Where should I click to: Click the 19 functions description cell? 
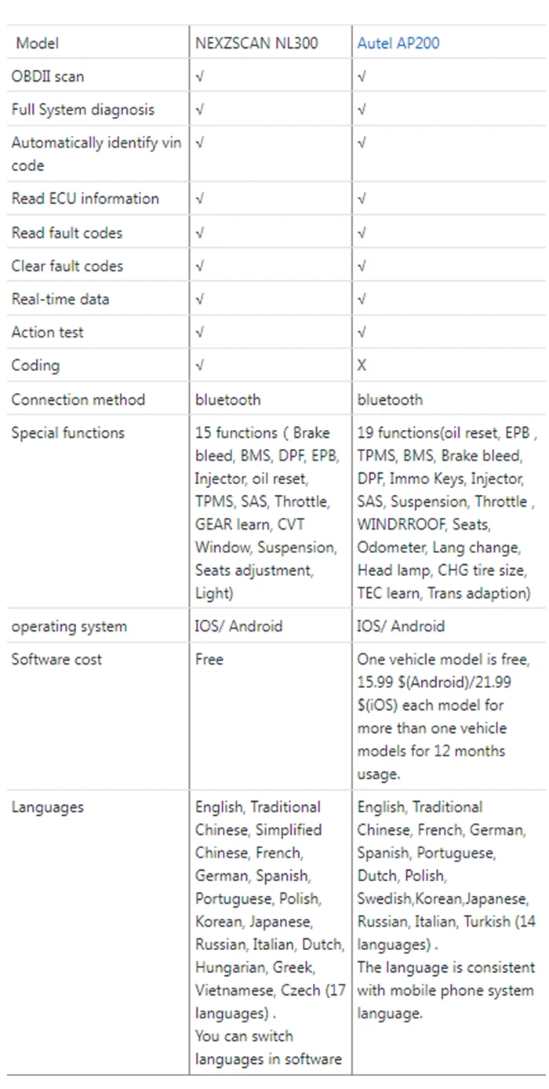[x=448, y=513]
